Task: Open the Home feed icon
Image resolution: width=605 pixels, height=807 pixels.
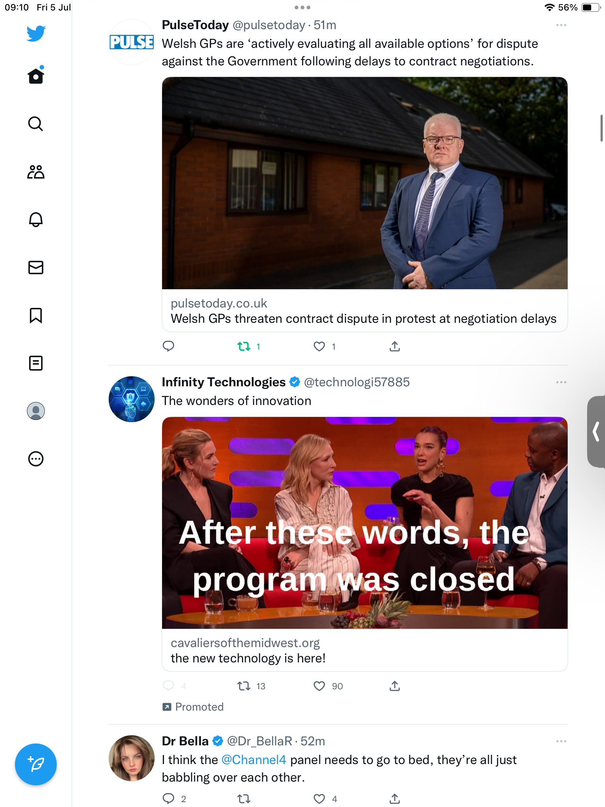Action: pos(36,75)
